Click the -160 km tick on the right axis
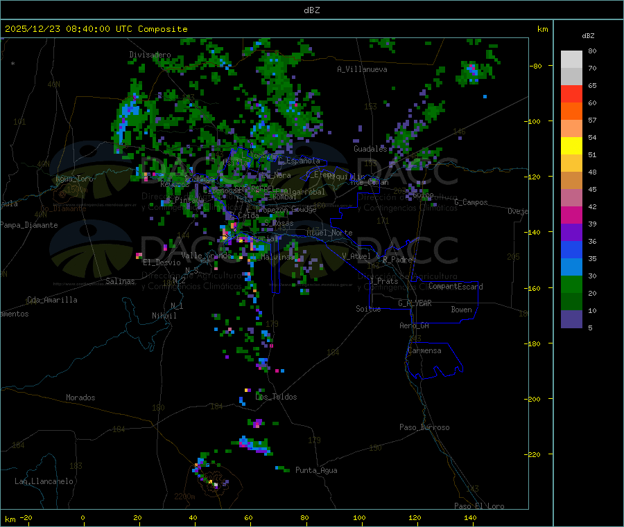Viewport: 624px width, 527px height. pyautogui.click(x=532, y=288)
